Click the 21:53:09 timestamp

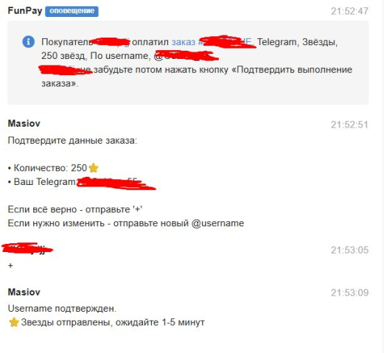tap(349, 293)
